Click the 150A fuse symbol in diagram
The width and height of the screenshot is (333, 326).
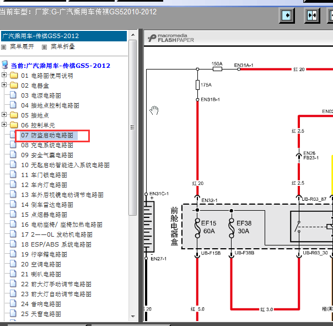point(217,69)
